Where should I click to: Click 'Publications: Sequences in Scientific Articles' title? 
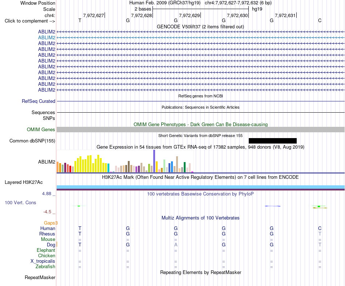(200, 107)
